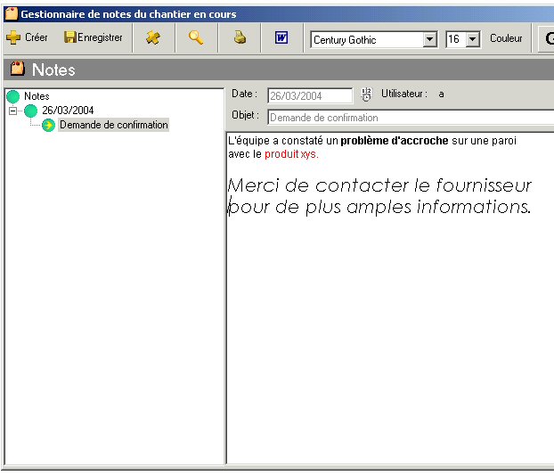Export note with the Word icon

[281, 37]
